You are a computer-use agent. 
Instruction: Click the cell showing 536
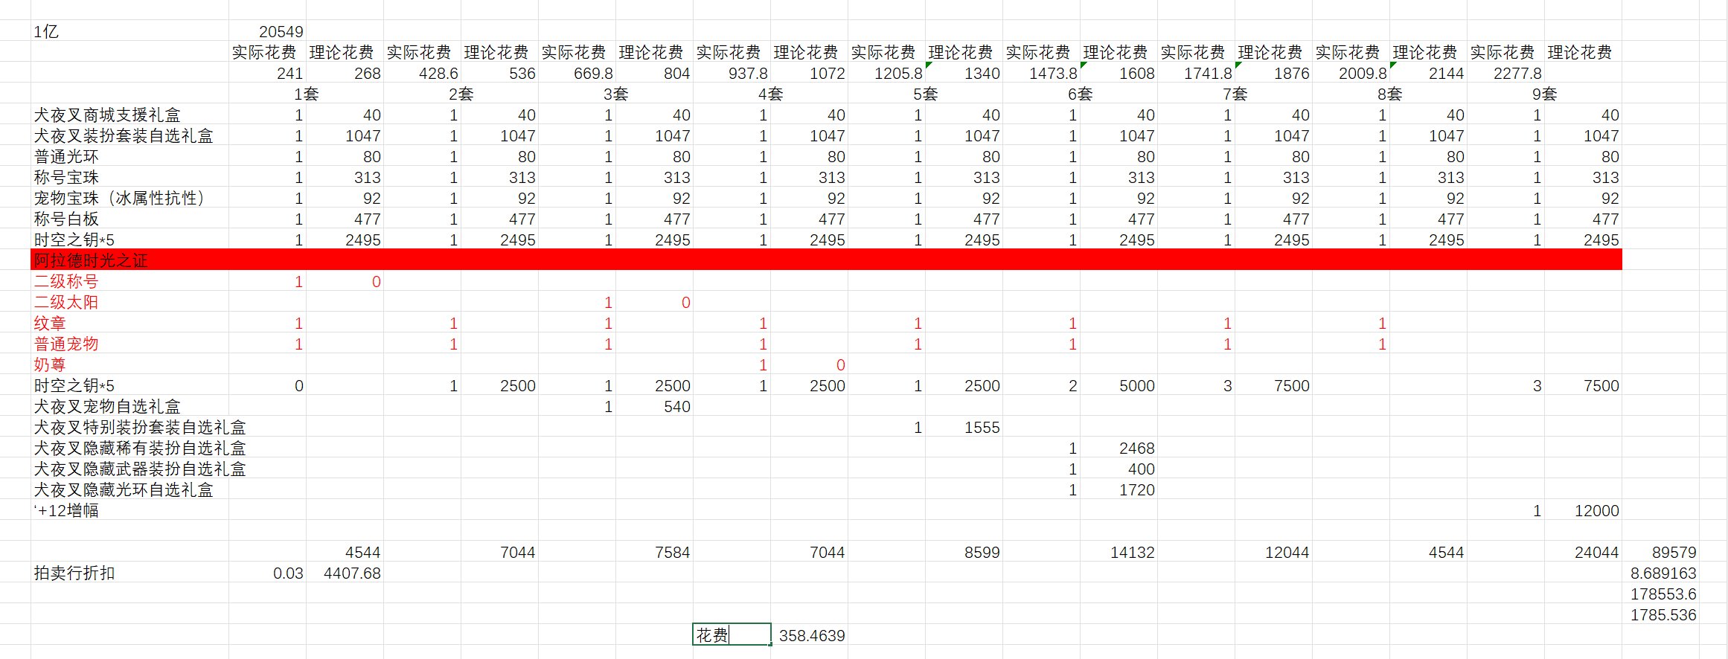[x=500, y=74]
